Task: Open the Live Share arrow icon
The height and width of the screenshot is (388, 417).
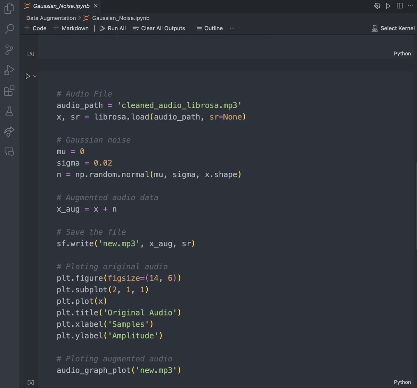Action: click(x=9, y=131)
